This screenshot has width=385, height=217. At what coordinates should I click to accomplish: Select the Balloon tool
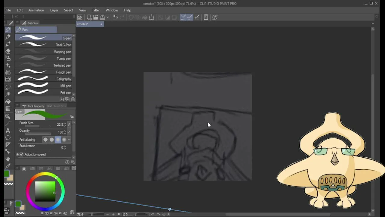tap(8, 138)
